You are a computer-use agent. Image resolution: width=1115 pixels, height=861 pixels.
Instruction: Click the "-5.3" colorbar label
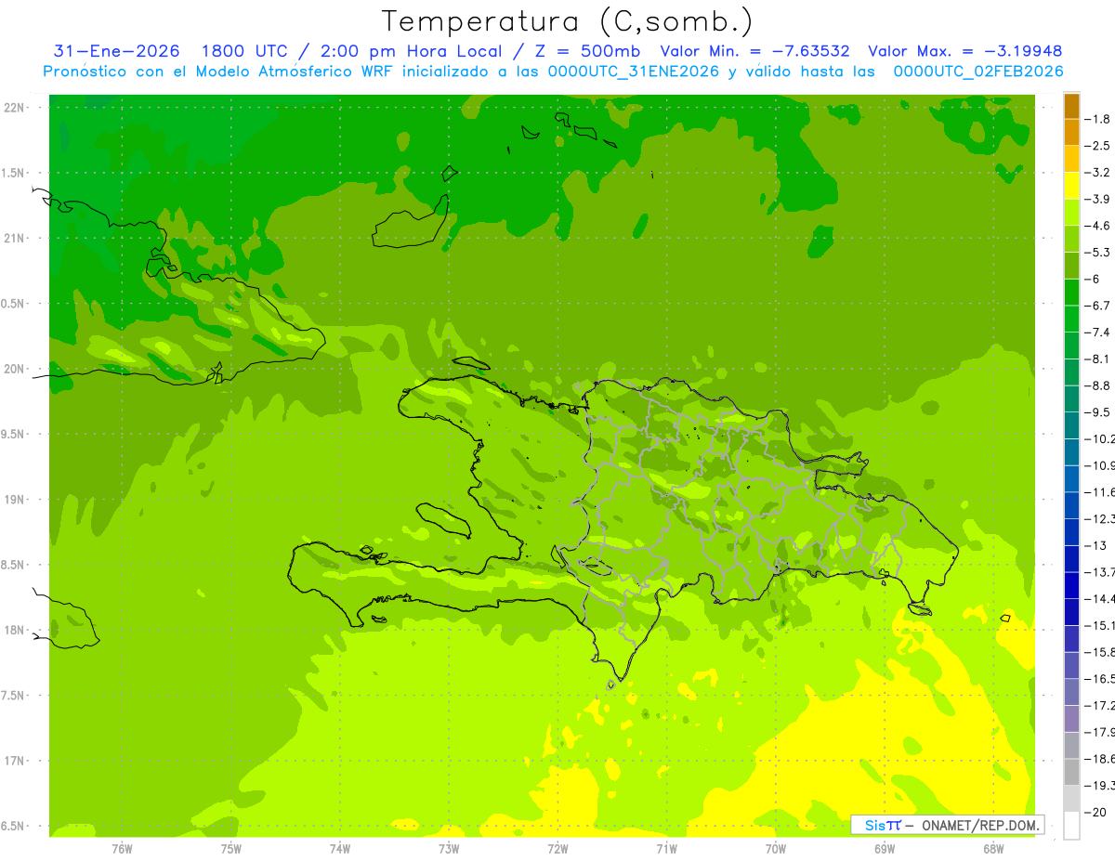click(x=1099, y=253)
